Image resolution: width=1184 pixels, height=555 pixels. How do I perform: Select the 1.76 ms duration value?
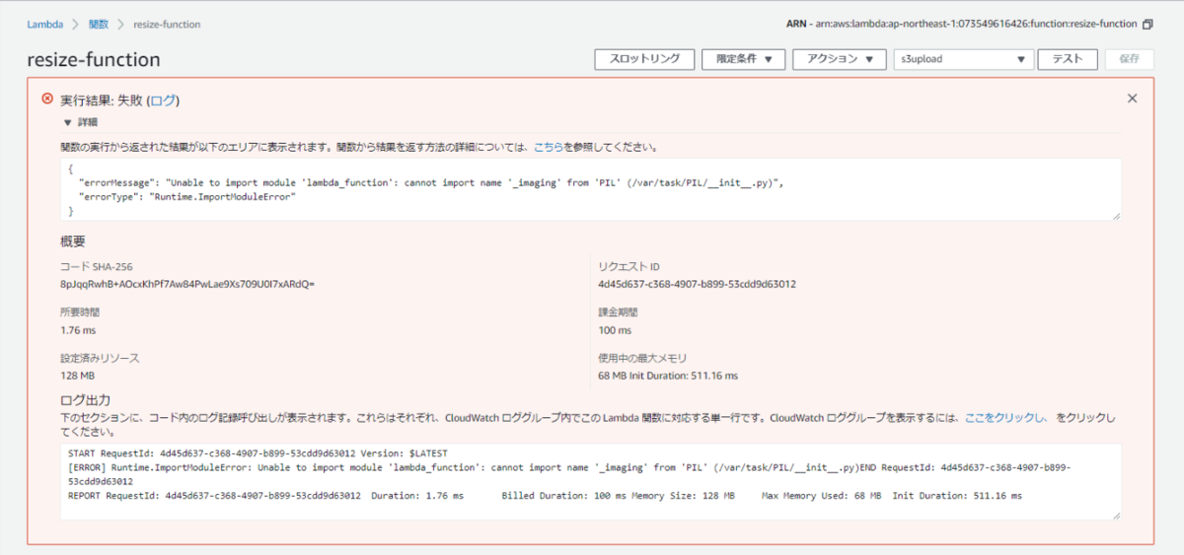click(x=77, y=330)
